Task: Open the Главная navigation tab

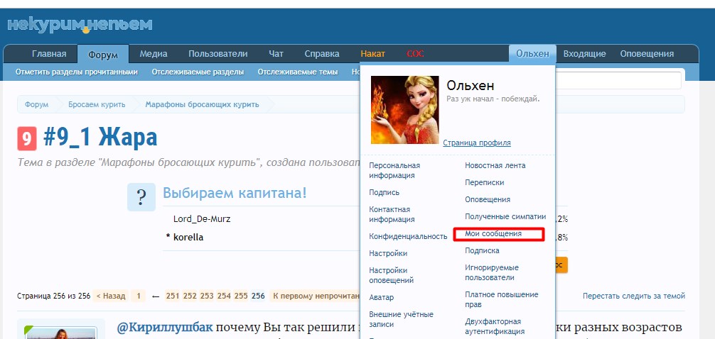Action: pos(49,54)
